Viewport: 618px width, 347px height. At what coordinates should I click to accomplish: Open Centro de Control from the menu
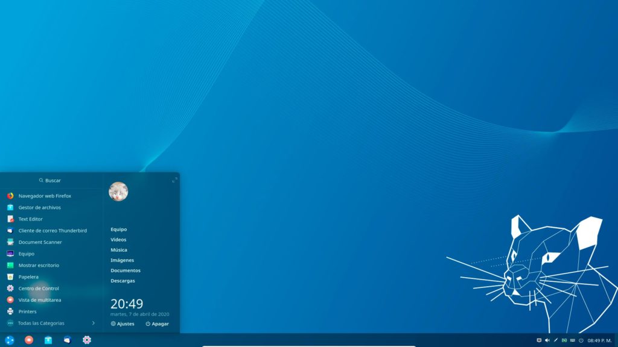coord(38,289)
